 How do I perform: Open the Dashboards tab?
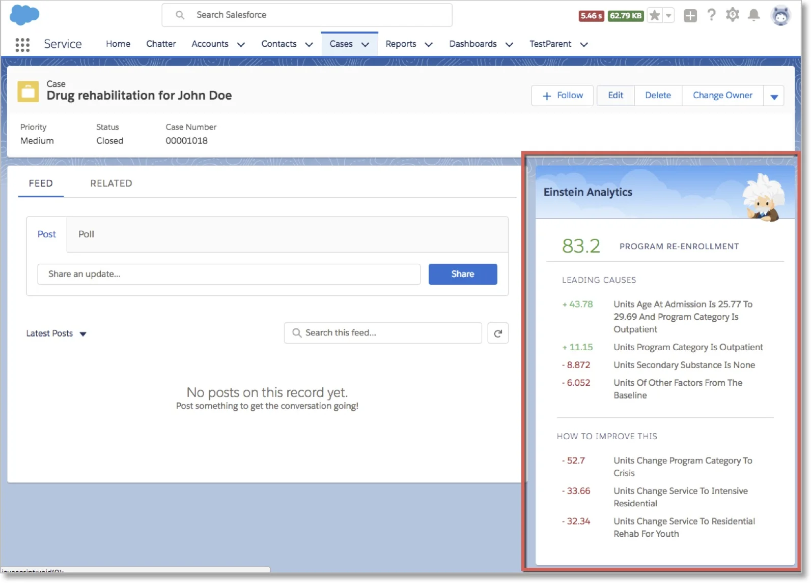point(473,44)
